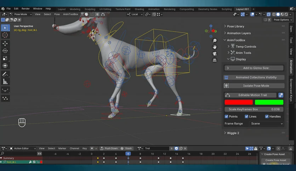Uncheck the Points checkbox
Screen dimensions: 296x171
(226, 117)
